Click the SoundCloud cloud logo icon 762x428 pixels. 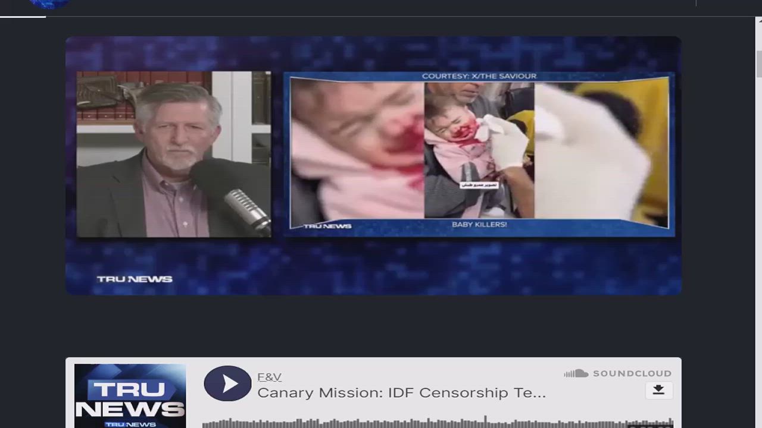coord(576,373)
